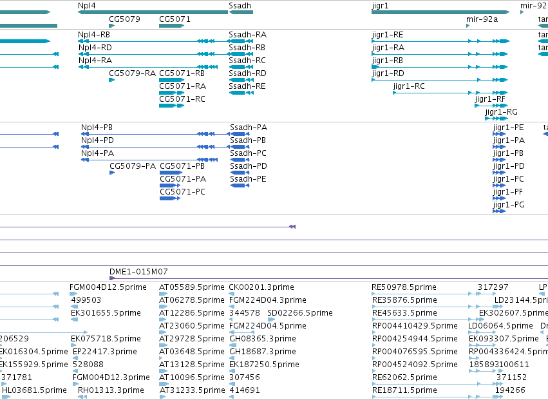
Task: Click the Ssadh-RC transcript label
Action: pos(247,61)
